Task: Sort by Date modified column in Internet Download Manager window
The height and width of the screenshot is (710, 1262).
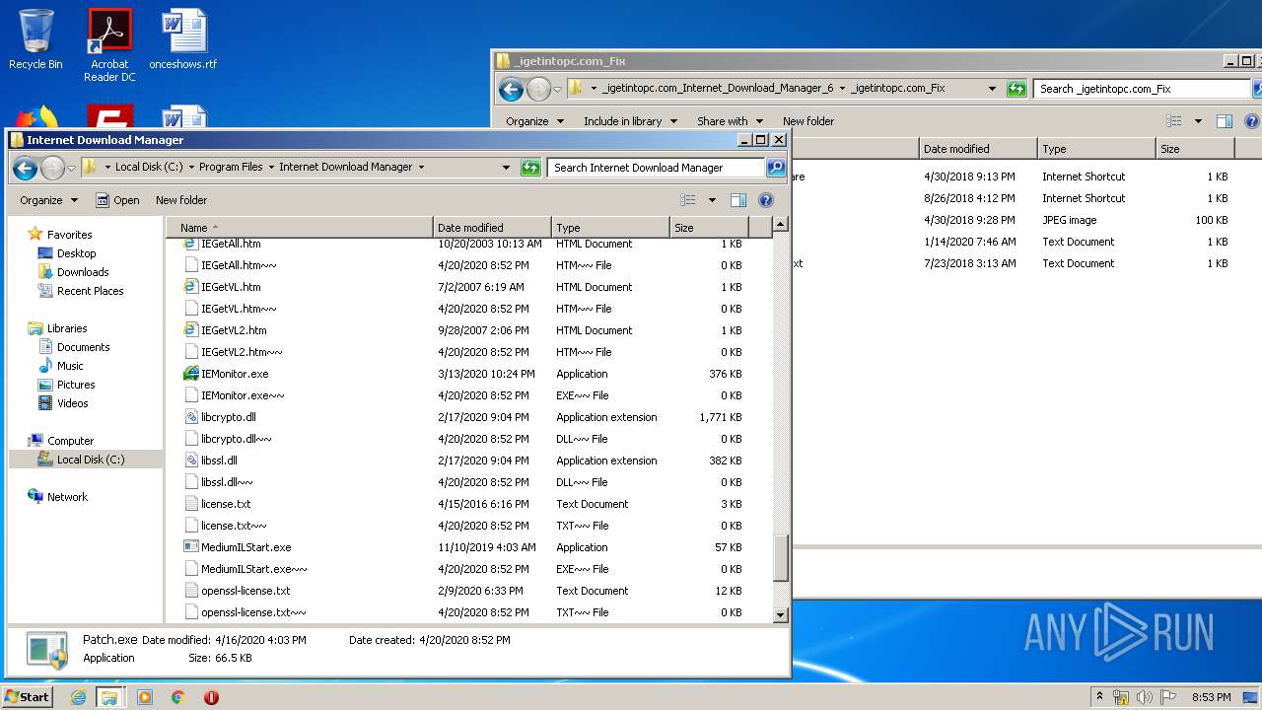Action: [492, 228]
